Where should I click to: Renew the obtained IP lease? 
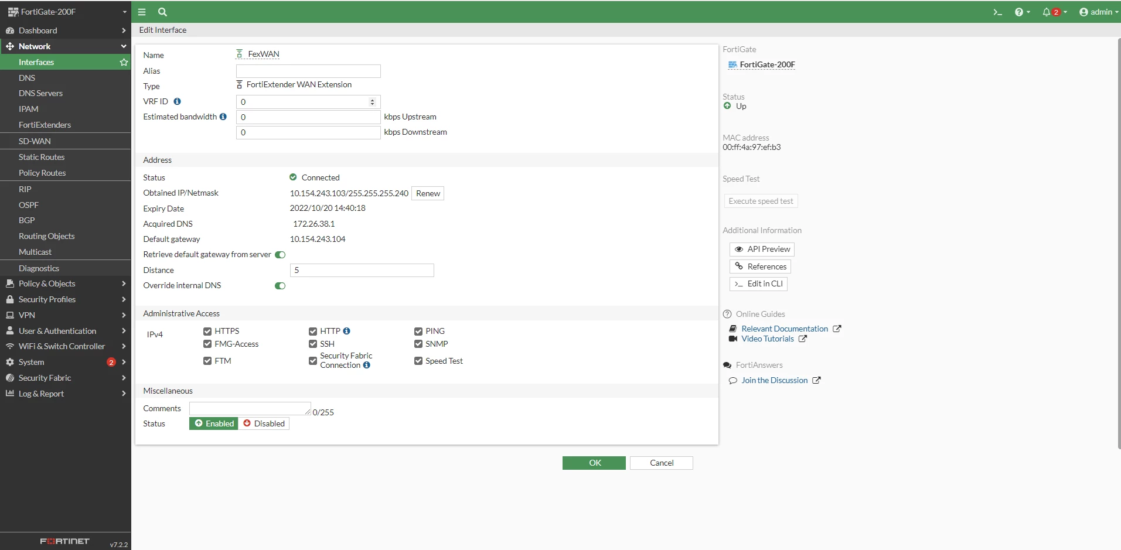(428, 193)
